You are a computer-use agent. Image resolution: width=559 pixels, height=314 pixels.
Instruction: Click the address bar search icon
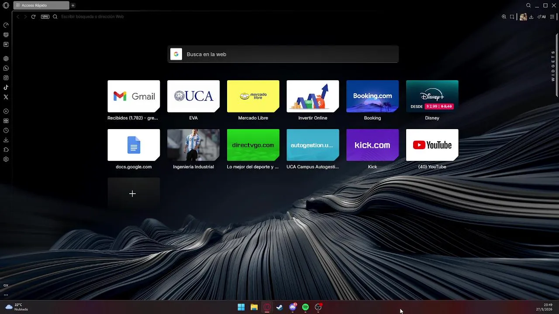pyautogui.click(x=55, y=17)
